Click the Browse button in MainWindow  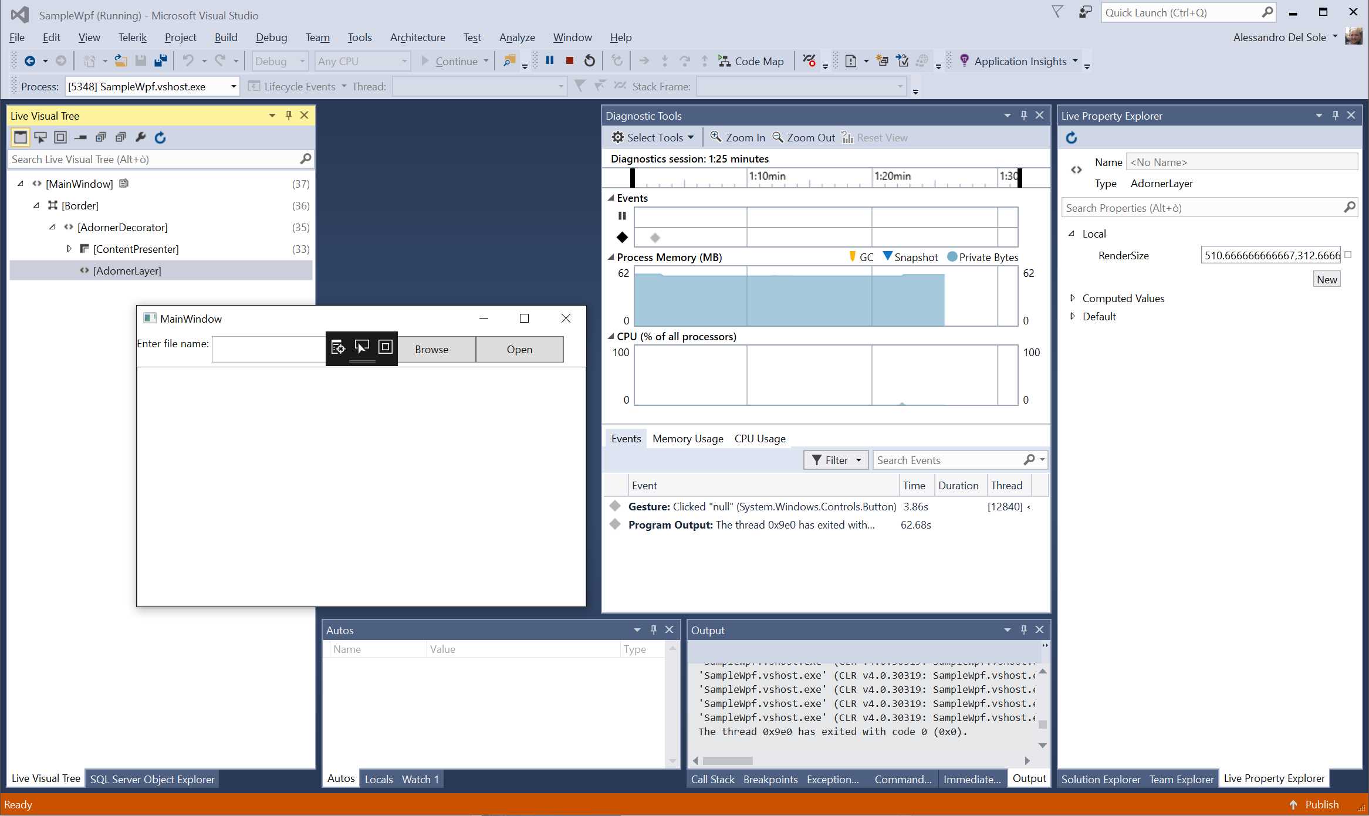431,349
